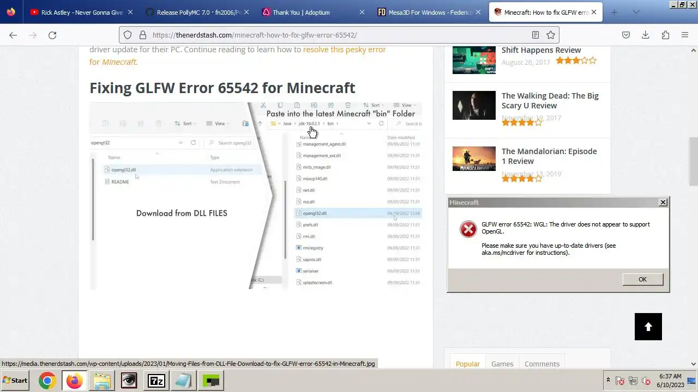
Task: Open the file explorer folder taskbar icon
Action: [101, 381]
